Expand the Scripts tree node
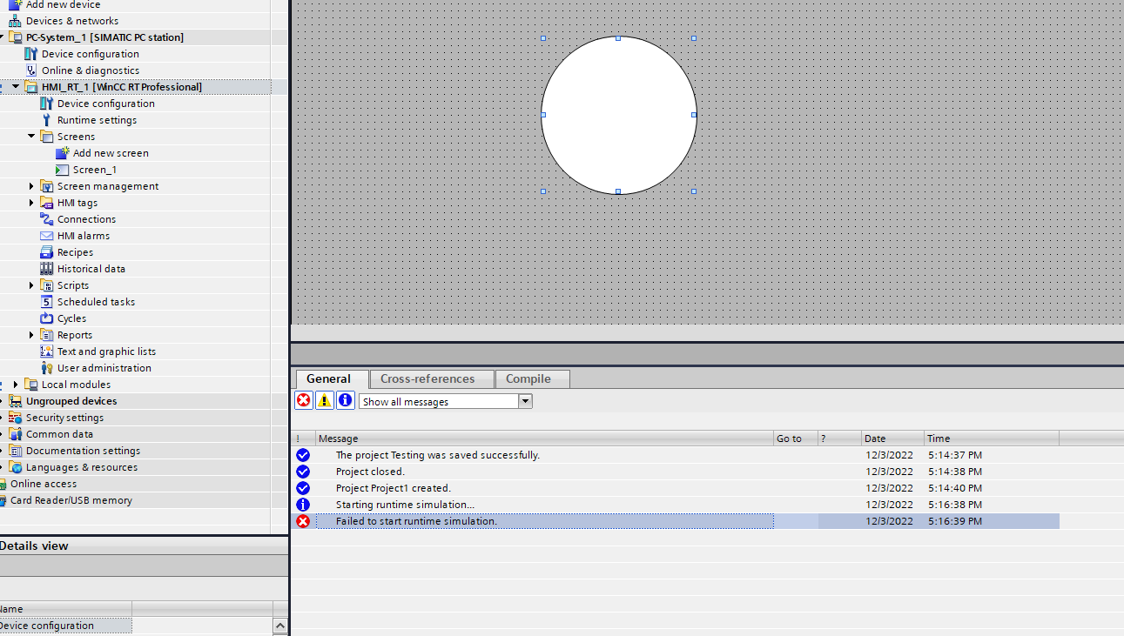1124x636 pixels. tap(31, 285)
